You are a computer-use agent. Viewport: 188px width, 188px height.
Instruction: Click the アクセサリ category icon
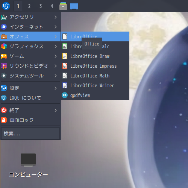tap(4, 17)
